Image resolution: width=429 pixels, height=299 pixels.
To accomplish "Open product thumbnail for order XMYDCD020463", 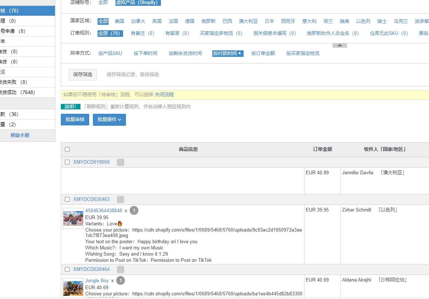I will (x=73, y=218).
